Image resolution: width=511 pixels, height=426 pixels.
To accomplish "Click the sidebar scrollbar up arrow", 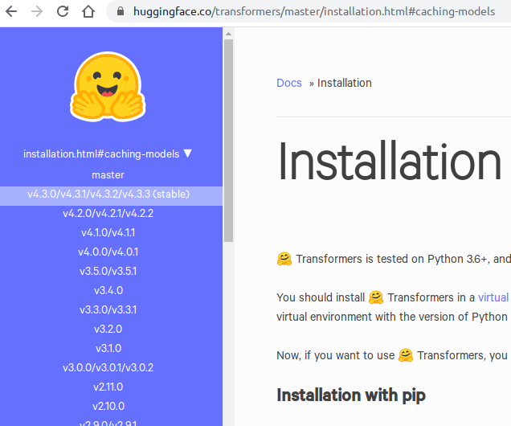I will pos(228,34).
